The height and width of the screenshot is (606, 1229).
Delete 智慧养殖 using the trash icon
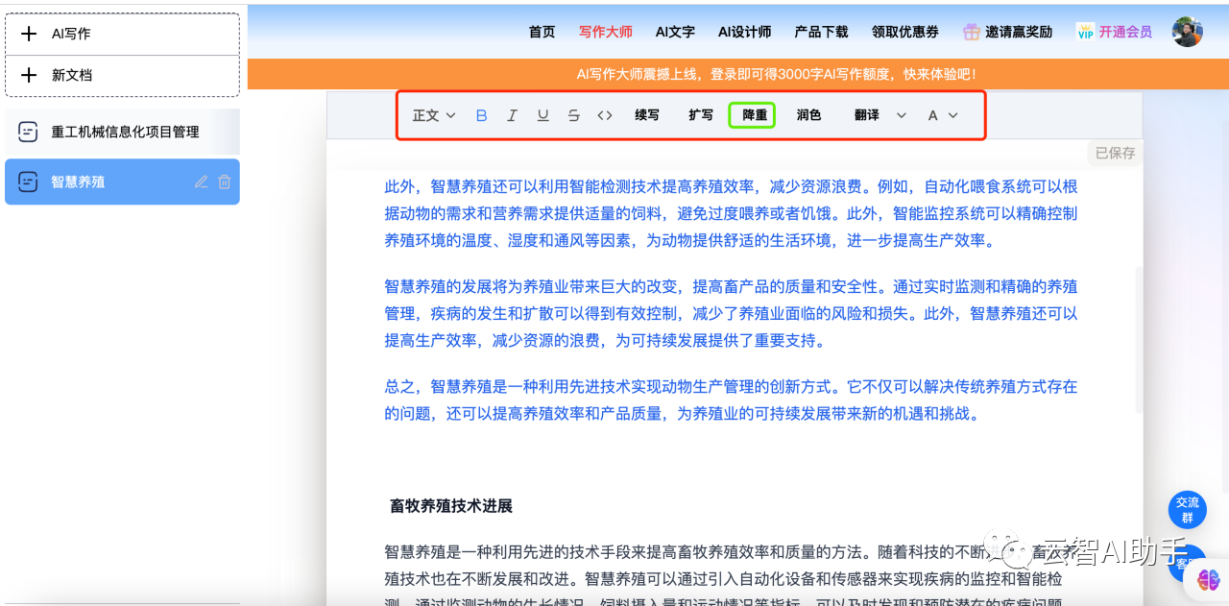[224, 182]
